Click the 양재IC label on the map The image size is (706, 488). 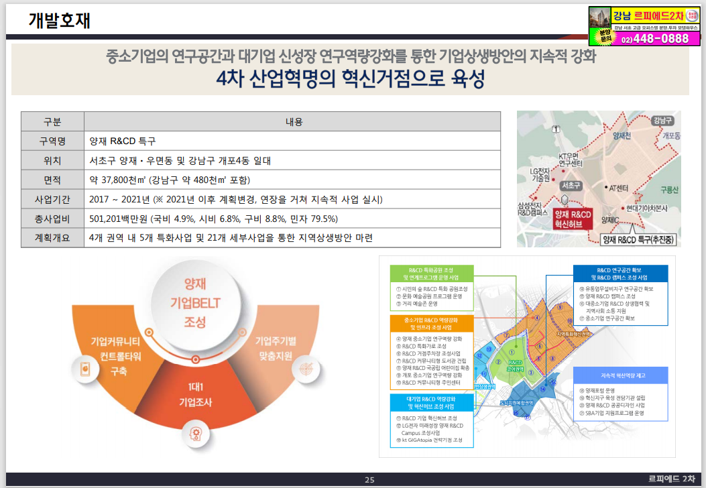(610, 220)
